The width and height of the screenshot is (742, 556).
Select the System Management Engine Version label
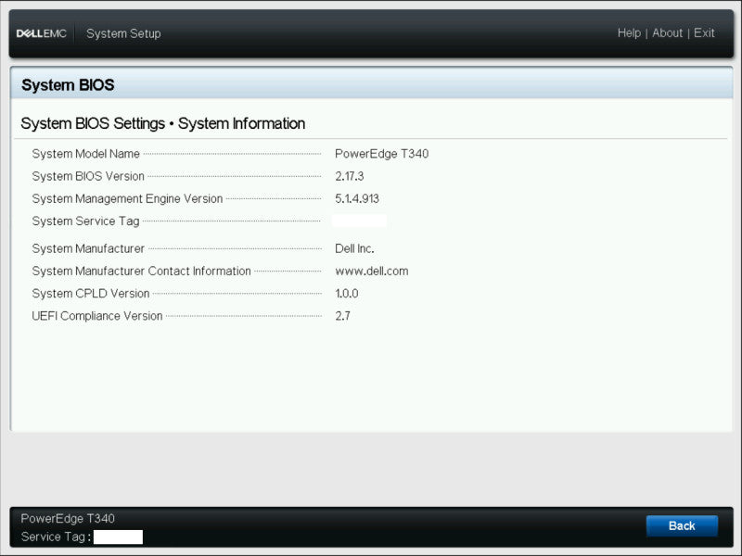pyautogui.click(x=127, y=198)
